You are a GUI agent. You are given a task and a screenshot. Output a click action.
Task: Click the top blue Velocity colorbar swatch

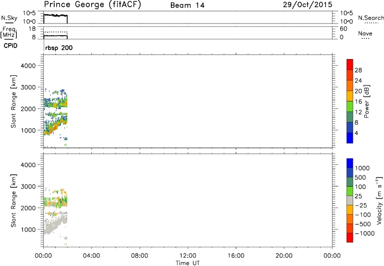350,163
